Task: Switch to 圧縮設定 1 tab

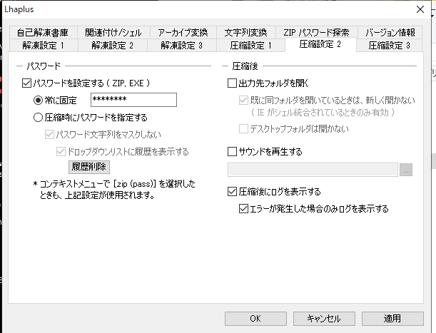Action: [250, 46]
